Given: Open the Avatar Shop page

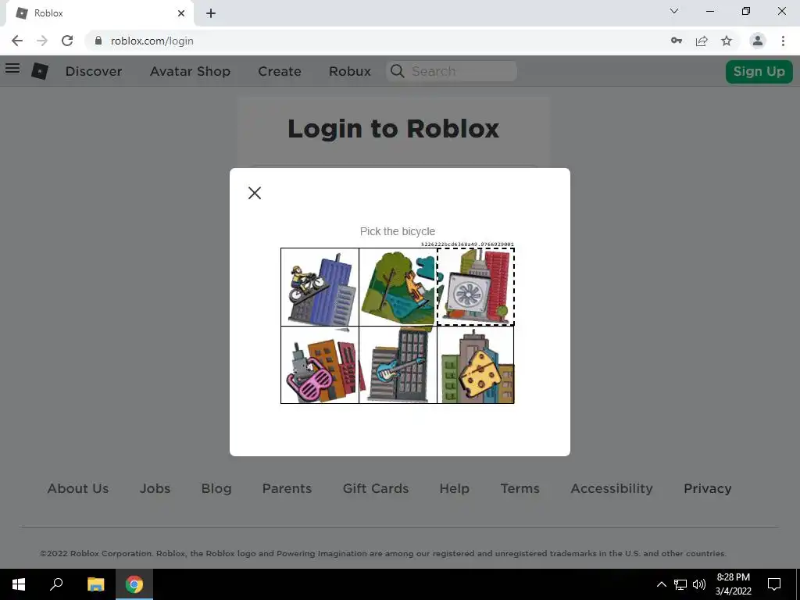Looking at the screenshot, I should click(x=190, y=71).
